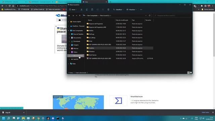Switch to details view using status bar icon
Screen dimensions: 215x121
[x=188, y=73]
